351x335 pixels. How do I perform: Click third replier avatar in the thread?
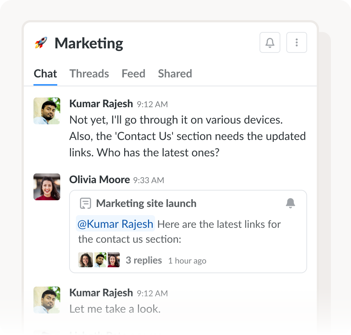click(x=114, y=260)
